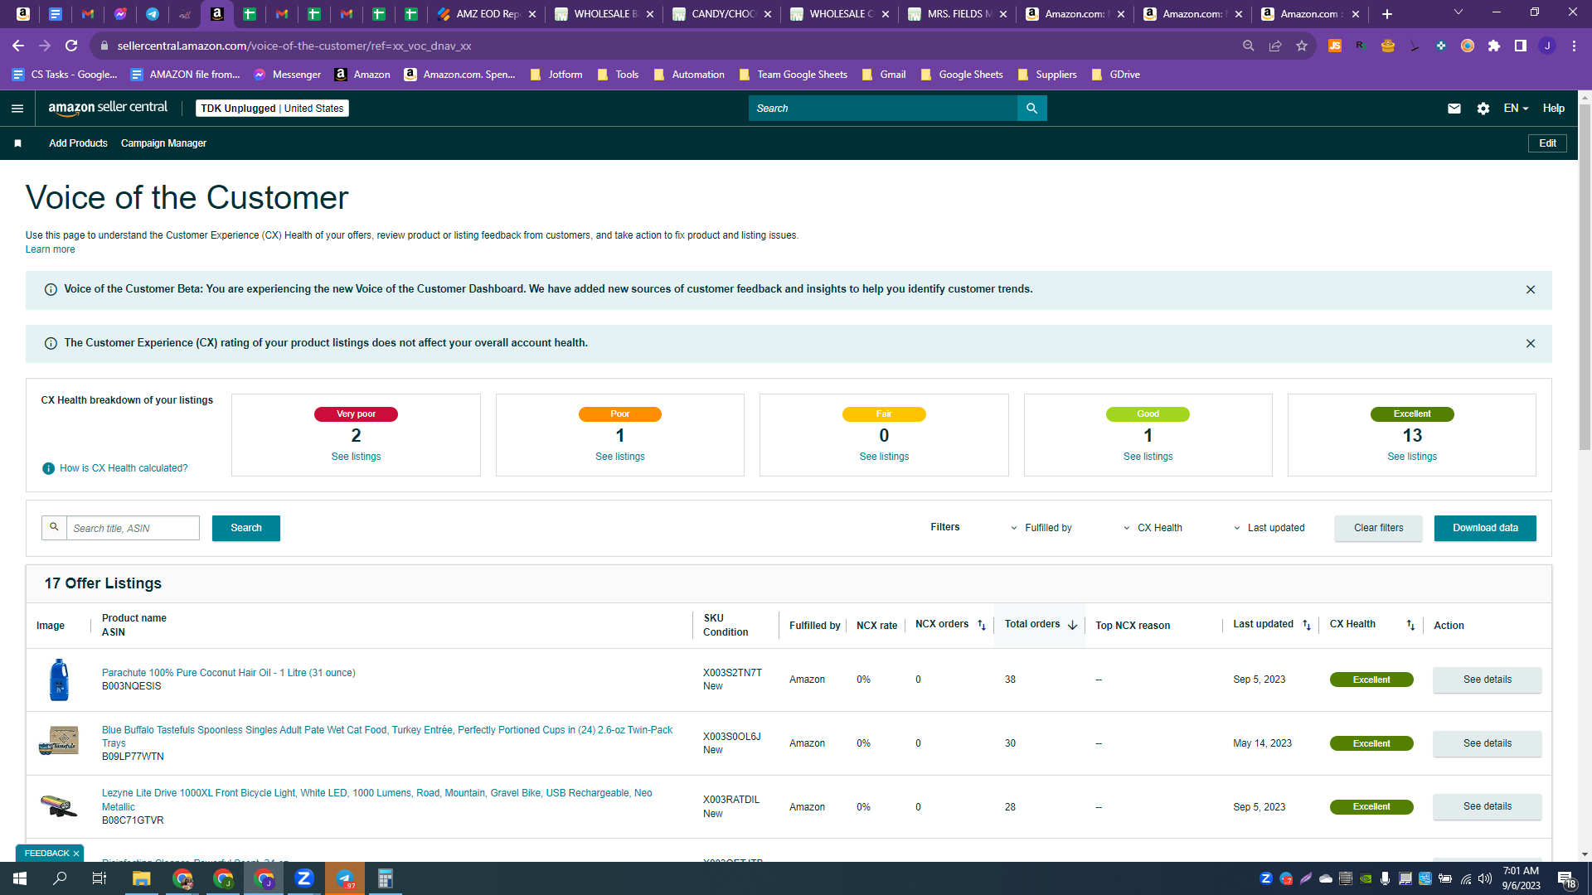Bookmark this page with the star icon
1592x895 pixels.
(x=1302, y=46)
